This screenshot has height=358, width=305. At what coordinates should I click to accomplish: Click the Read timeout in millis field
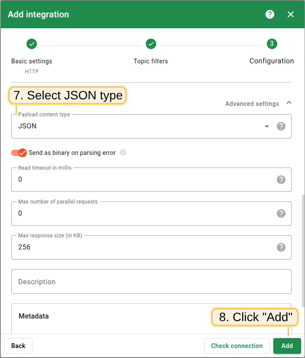click(143, 180)
